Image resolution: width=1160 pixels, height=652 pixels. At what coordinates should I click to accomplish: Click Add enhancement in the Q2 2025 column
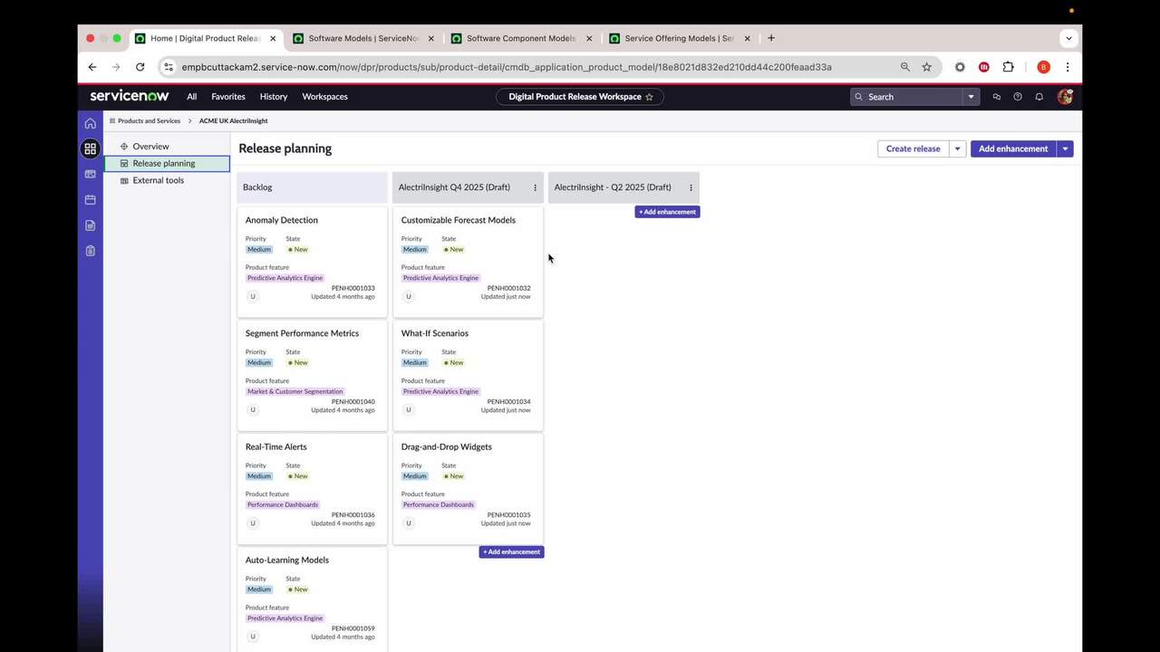(667, 211)
